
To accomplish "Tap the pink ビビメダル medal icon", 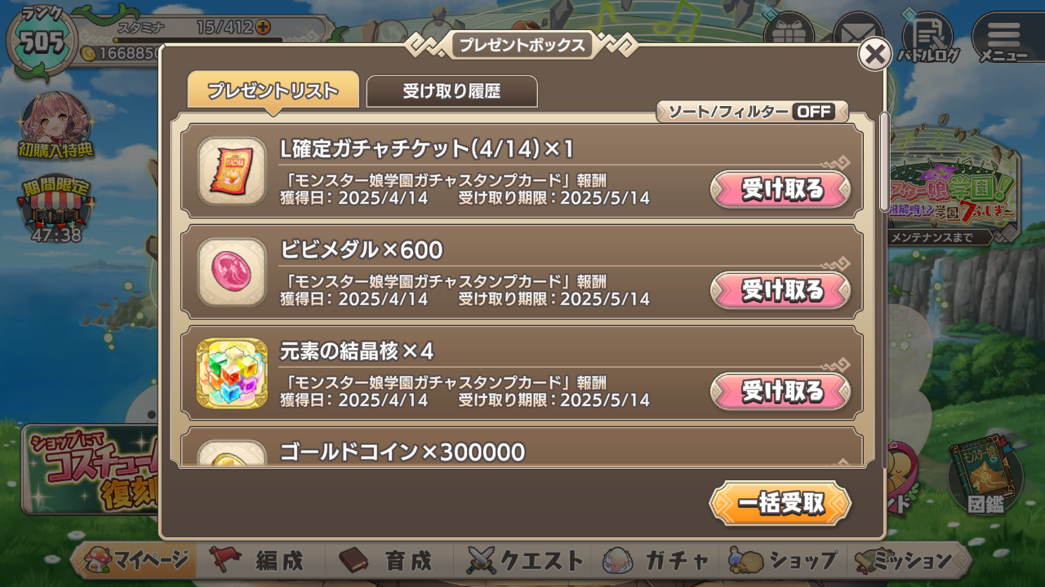I will tap(232, 271).
